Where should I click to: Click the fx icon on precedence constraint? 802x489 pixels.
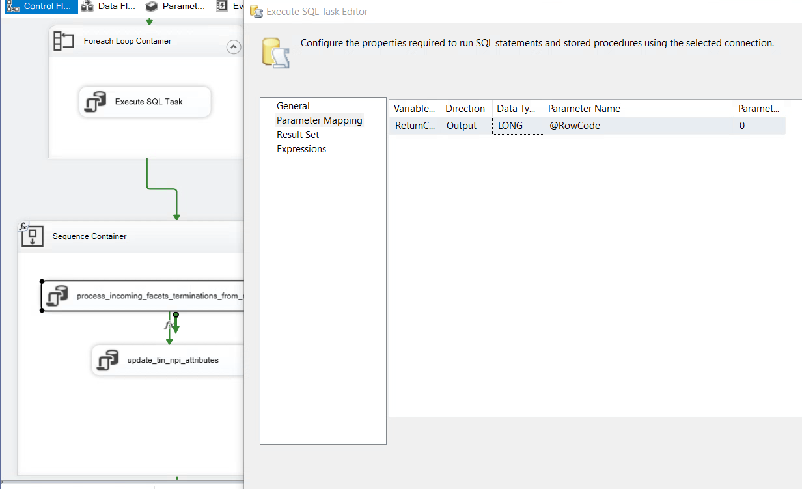click(169, 324)
